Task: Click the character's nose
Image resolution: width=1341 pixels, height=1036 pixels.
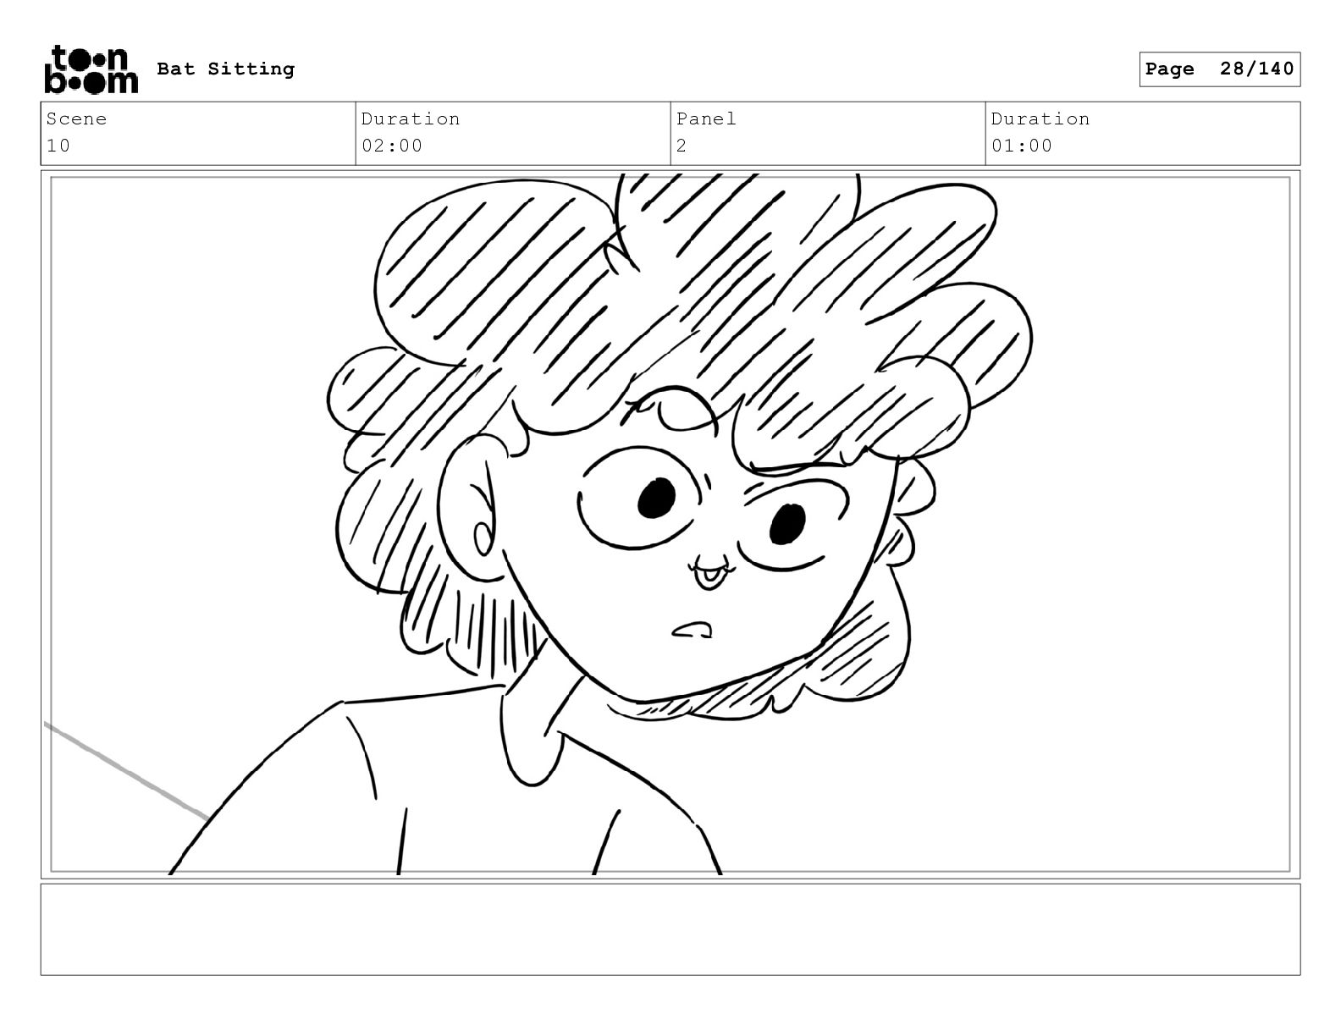Action: point(709,571)
